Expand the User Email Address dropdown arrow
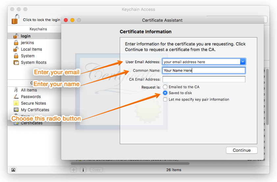Viewport: 277px width, 182px height. click(242, 62)
